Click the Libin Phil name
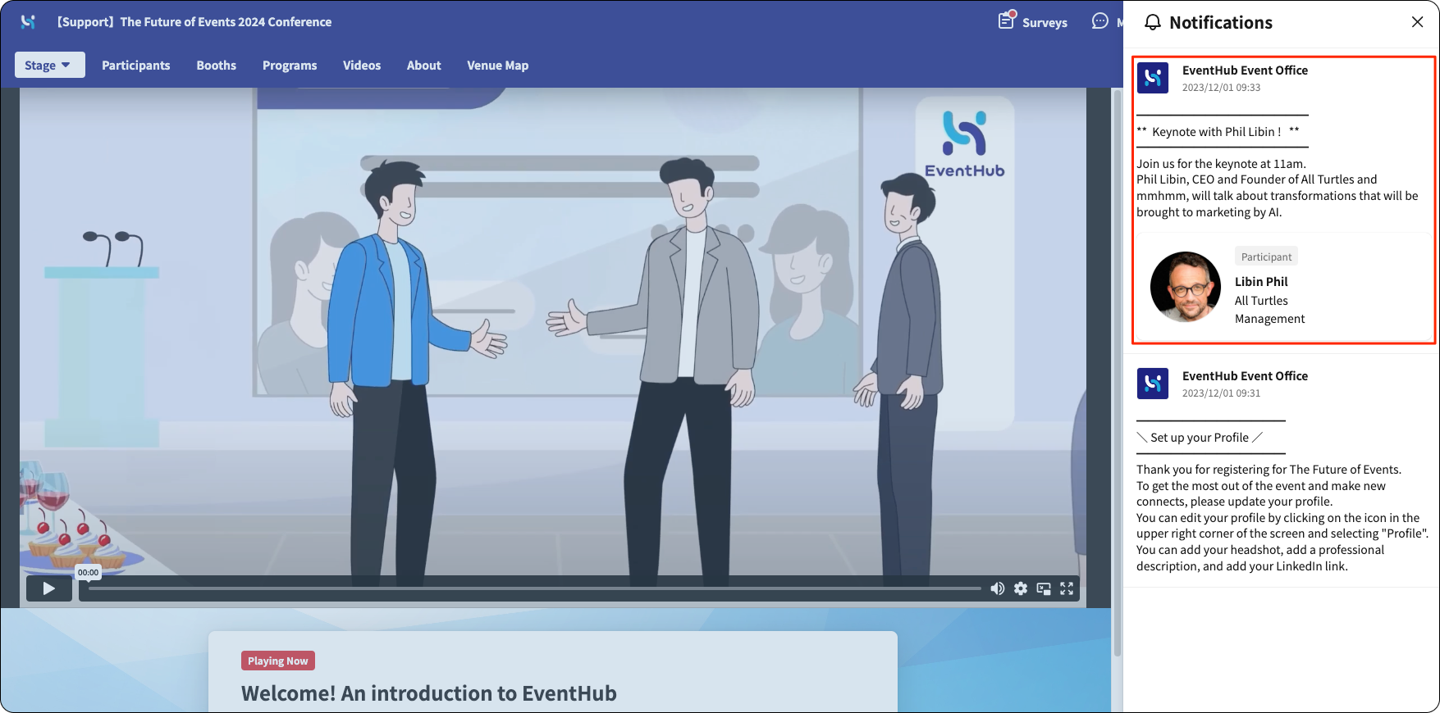The image size is (1440, 713). pyautogui.click(x=1261, y=282)
